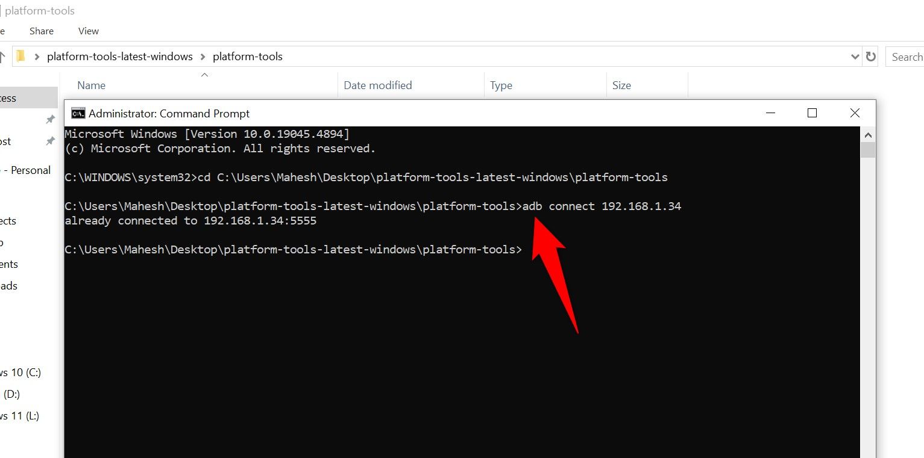Switch to the Share tab
The height and width of the screenshot is (458, 924).
coord(41,31)
